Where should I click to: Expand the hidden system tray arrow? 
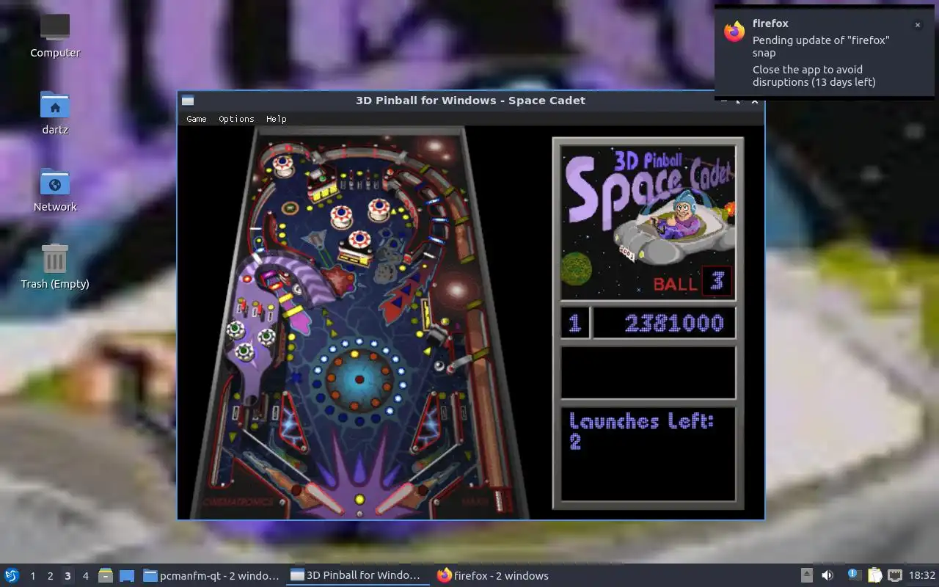pyautogui.click(x=807, y=576)
